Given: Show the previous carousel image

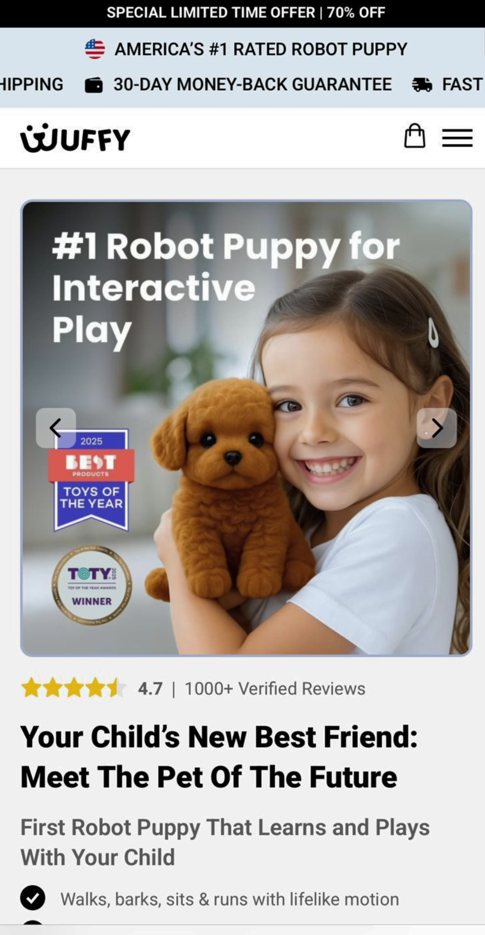Looking at the screenshot, I should (x=56, y=428).
